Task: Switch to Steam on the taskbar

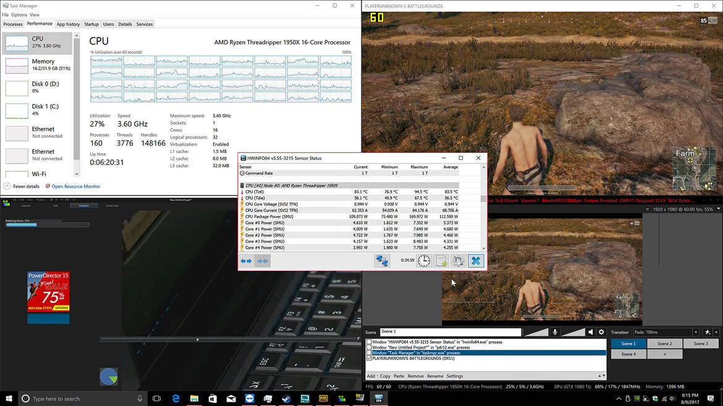Action: coord(286,399)
